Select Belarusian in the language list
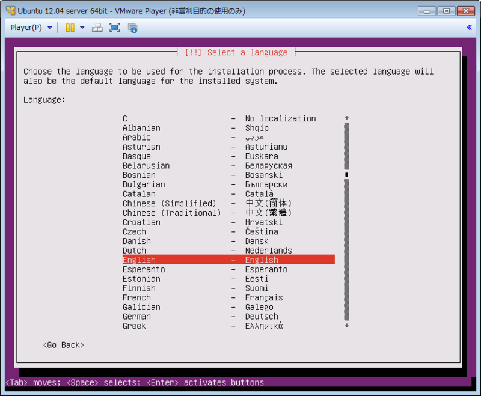 click(x=228, y=166)
